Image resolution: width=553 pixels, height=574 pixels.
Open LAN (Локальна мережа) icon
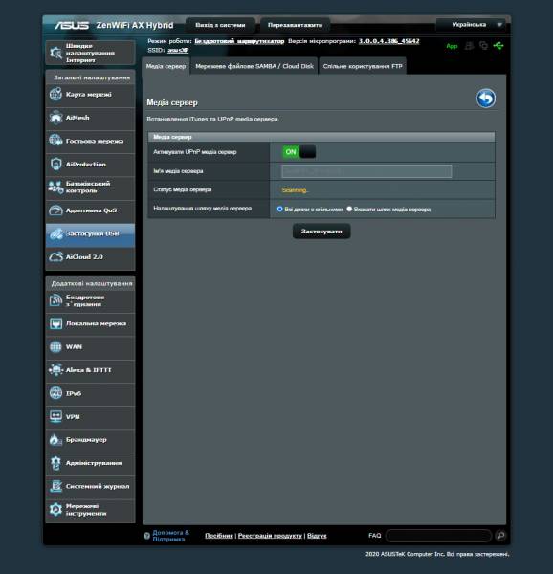point(55,323)
